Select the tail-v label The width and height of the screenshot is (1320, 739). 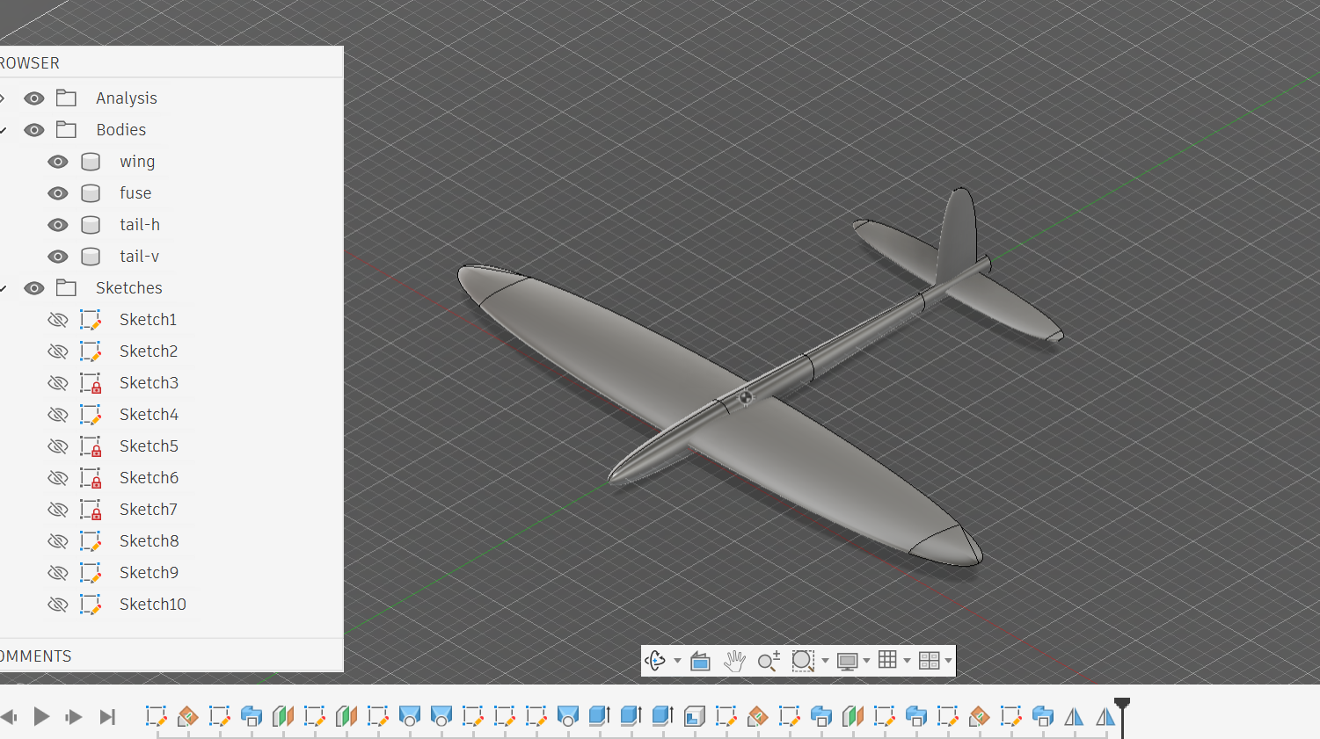coord(139,257)
